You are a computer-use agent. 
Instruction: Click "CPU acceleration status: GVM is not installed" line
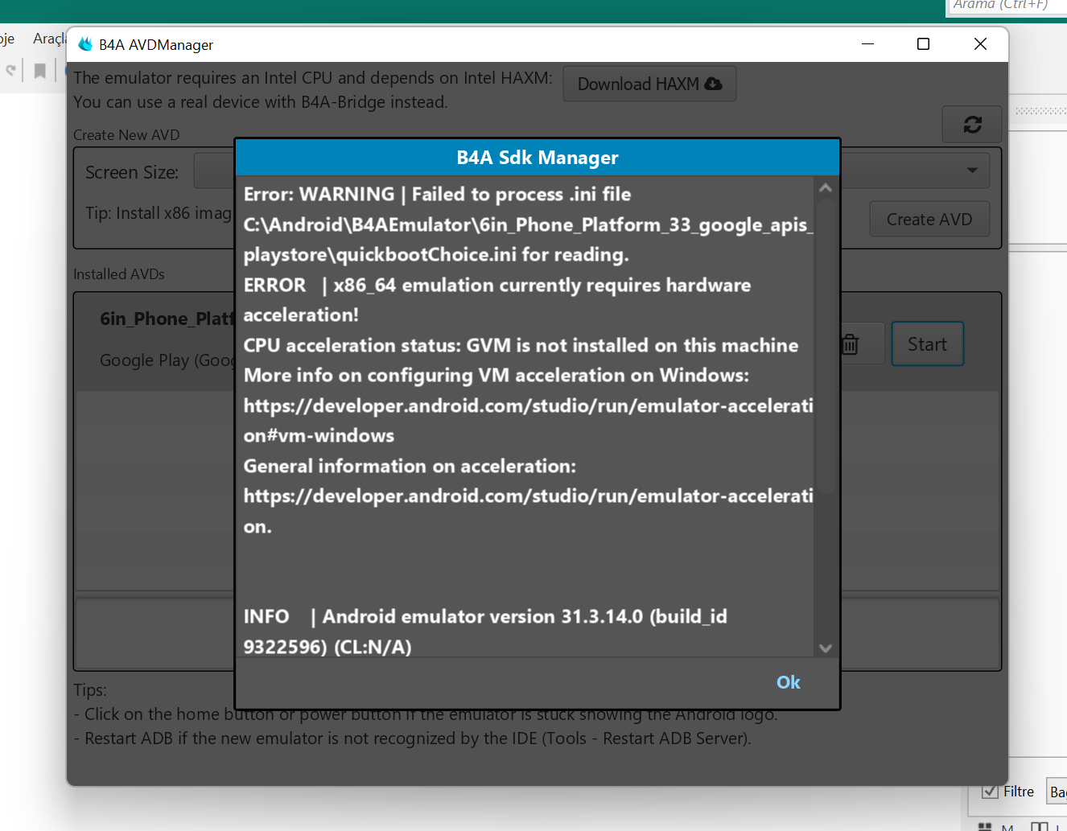[x=521, y=346]
